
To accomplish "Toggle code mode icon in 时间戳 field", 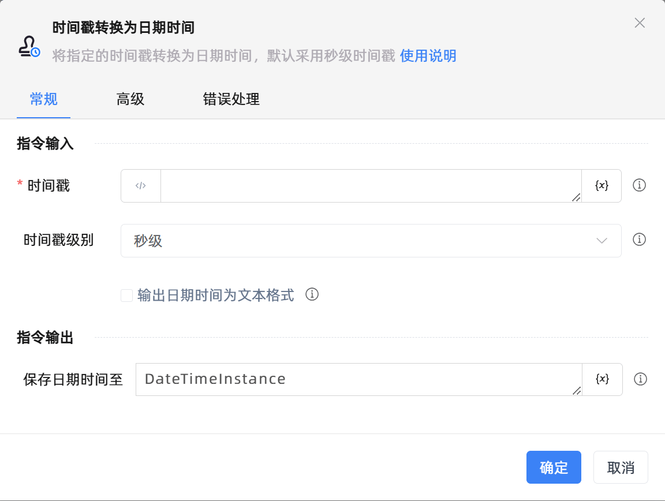I will [141, 186].
